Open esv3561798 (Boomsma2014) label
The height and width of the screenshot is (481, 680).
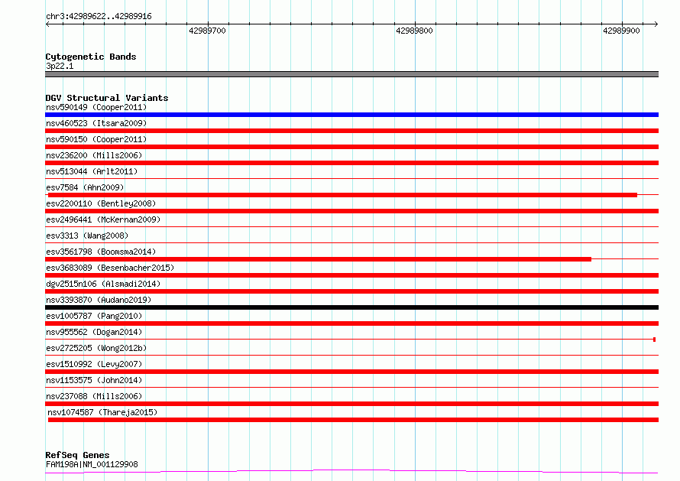(101, 252)
